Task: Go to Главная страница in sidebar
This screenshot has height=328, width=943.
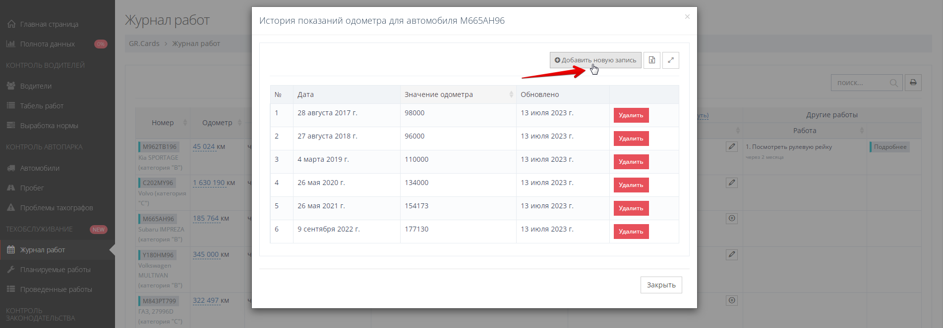Action: pos(49,24)
